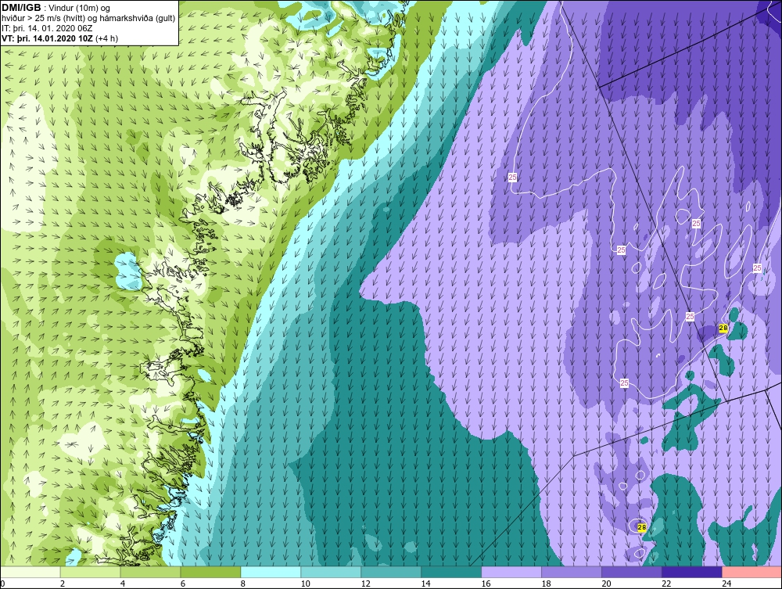Click the 'IT: þri. 14. 01. 2020 06Z' line
Image resolution: width=782 pixels, height=589 pixels.
click(x=46, y=28)
